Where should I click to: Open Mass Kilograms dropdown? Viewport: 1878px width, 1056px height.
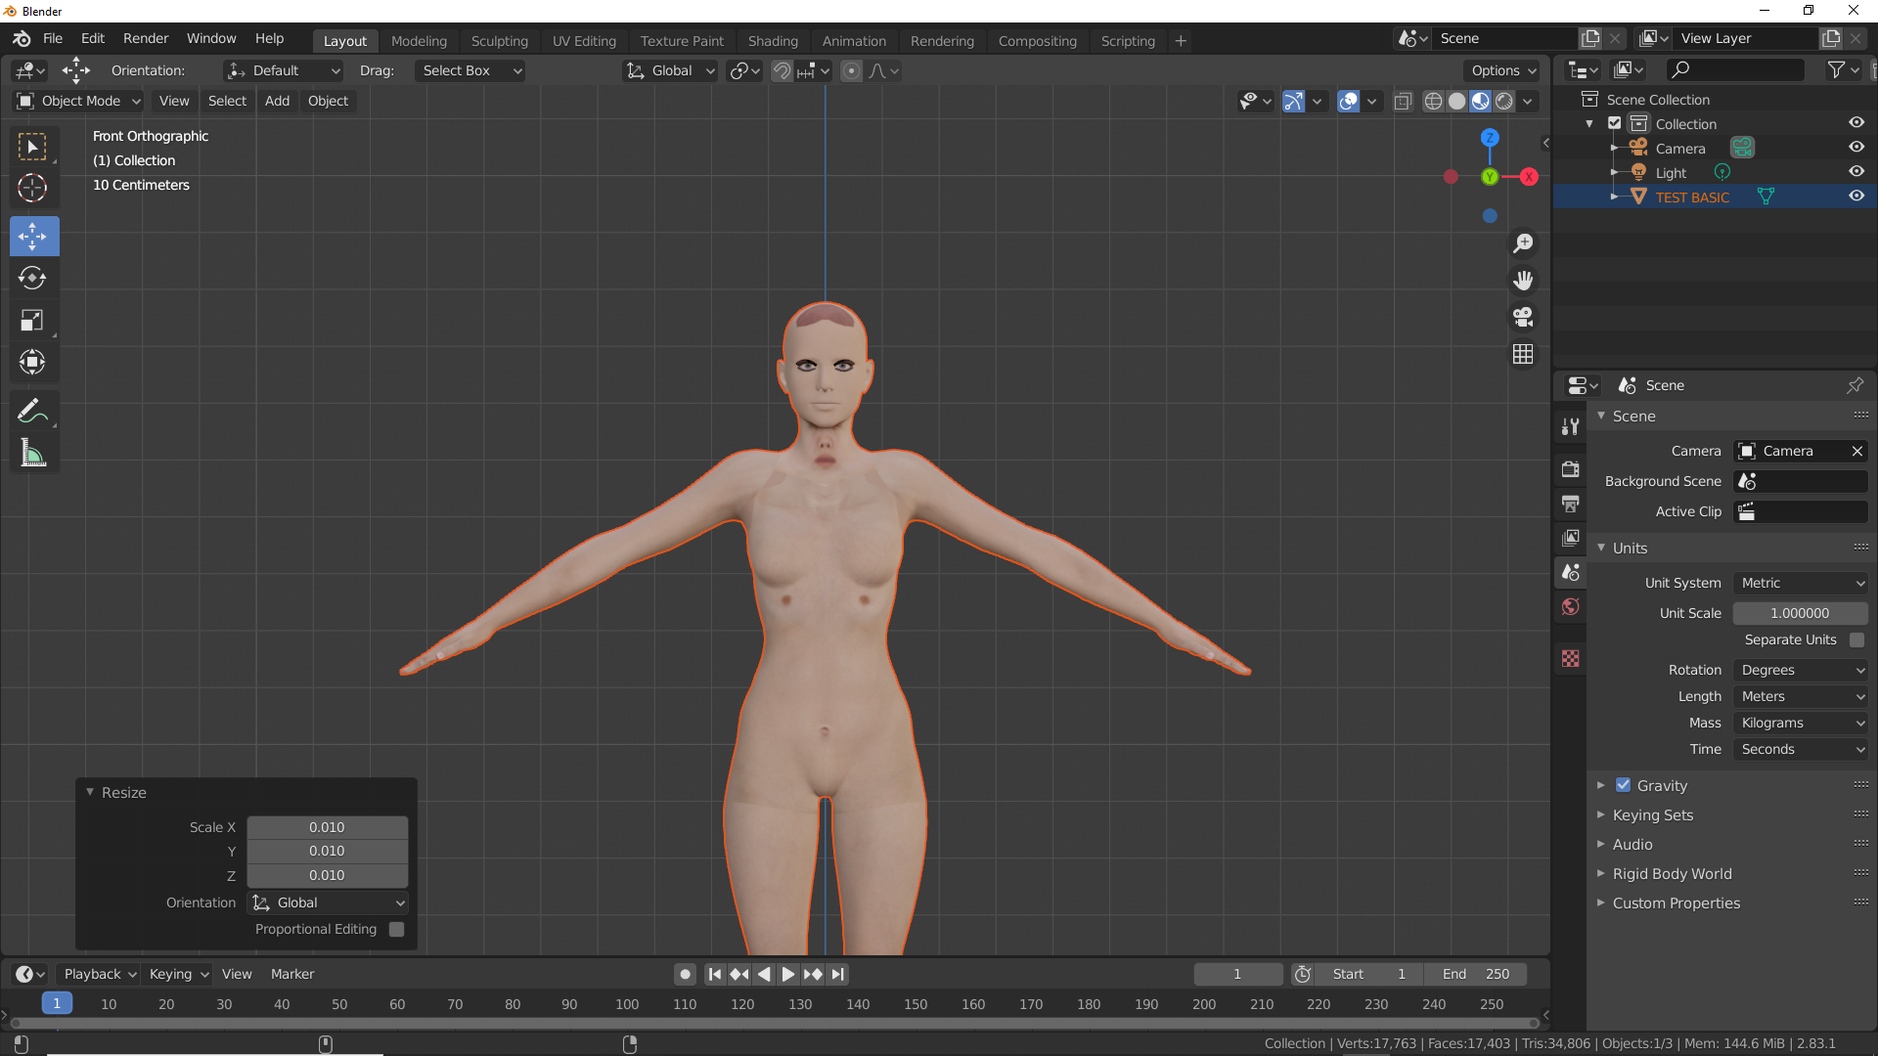pyautogui.click(x=1801, y=723)
